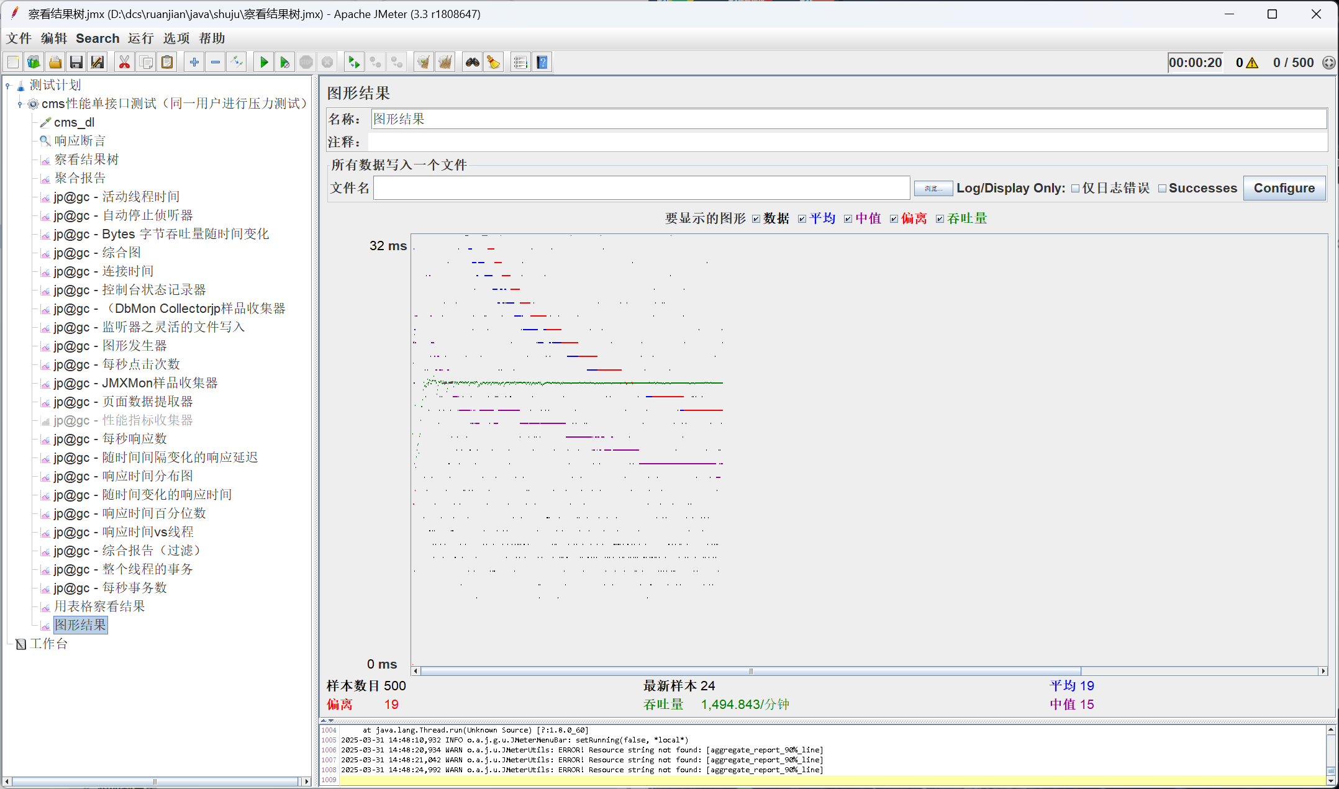Click the Help question mark icon

(542, 62)
